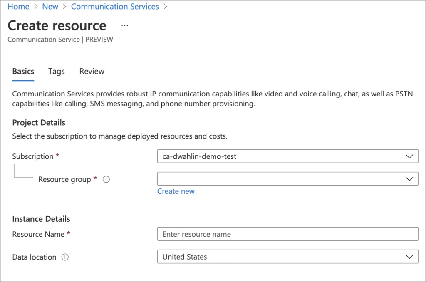426x282 pixels.
Task: Go to the Review tab
Action: (92, 71)
